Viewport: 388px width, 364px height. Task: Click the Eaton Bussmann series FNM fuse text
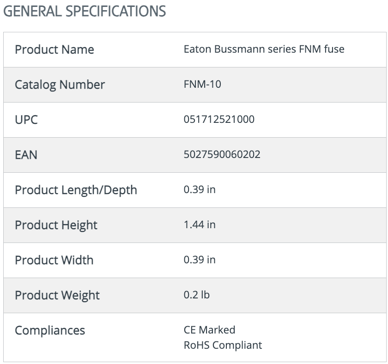click(x=264, y=49)
